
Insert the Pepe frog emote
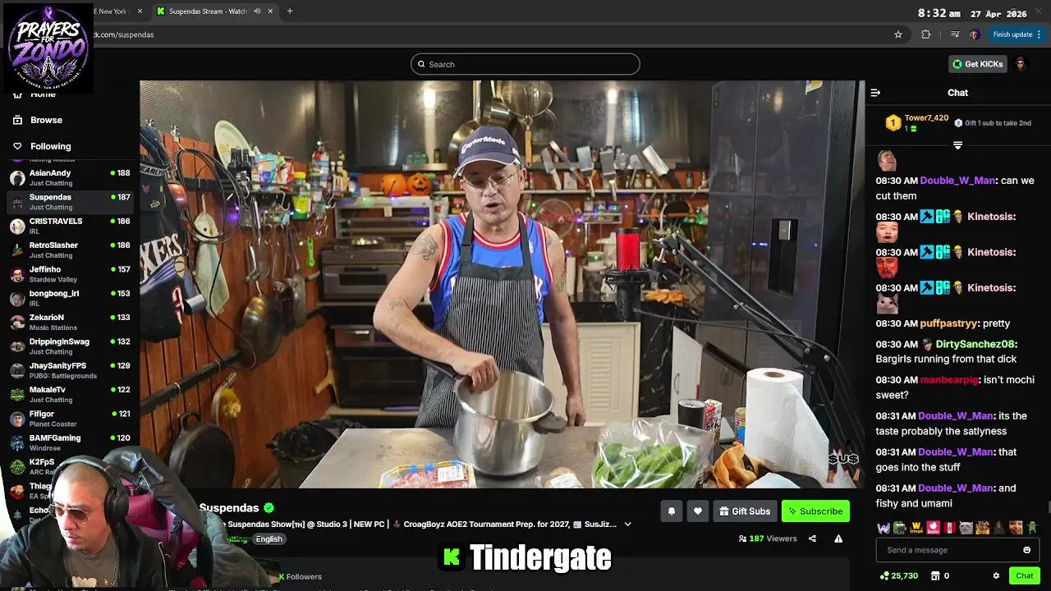900,528
